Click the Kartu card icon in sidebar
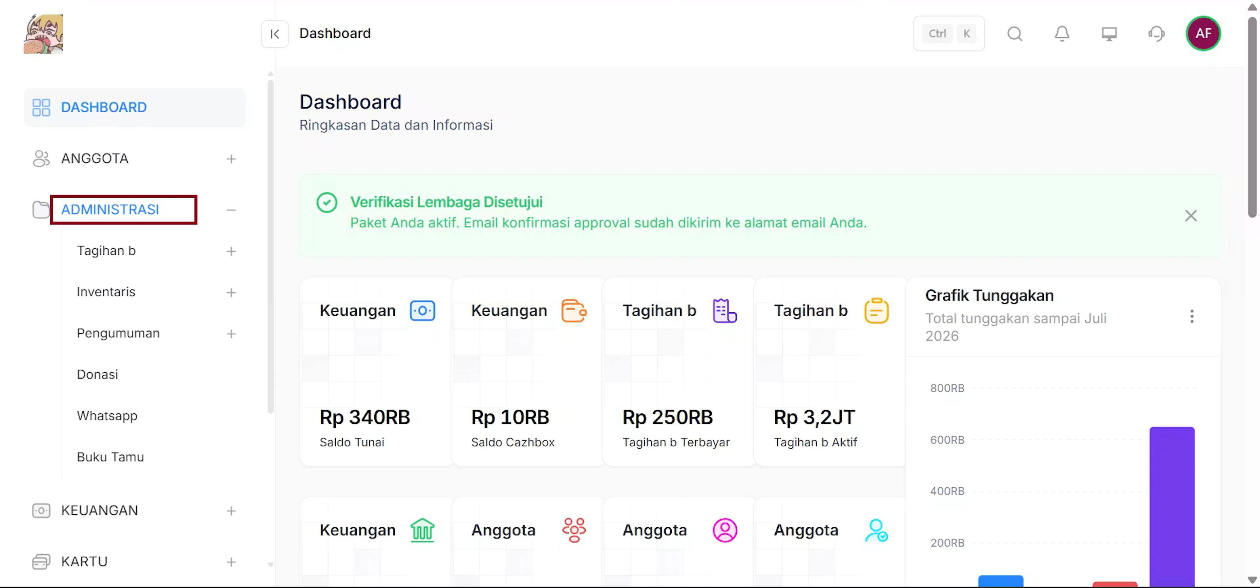The image size is (1260, 588). coord(41,562)
